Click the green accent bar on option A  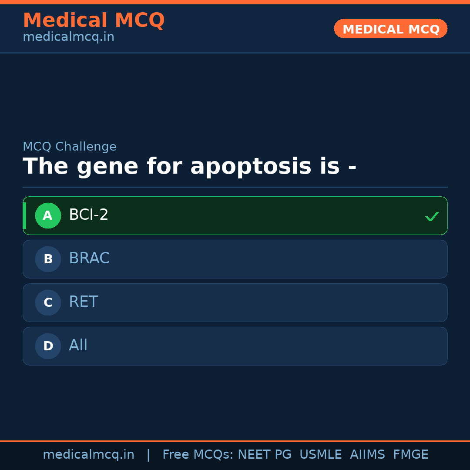click(24, 215)
